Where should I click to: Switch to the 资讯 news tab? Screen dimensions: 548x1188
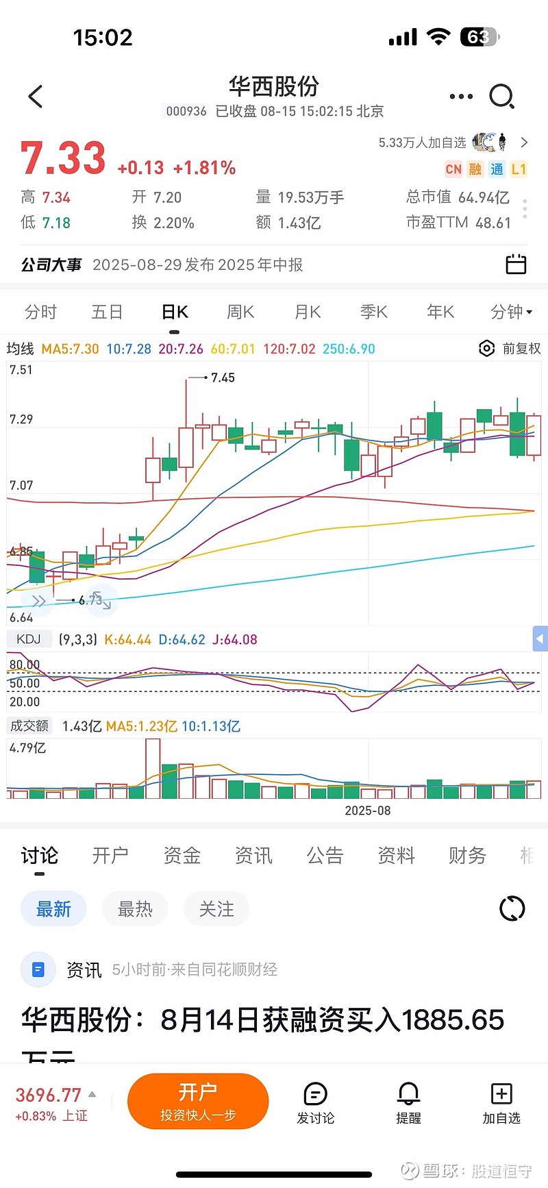pyautogui.click(x=253, y=856)
